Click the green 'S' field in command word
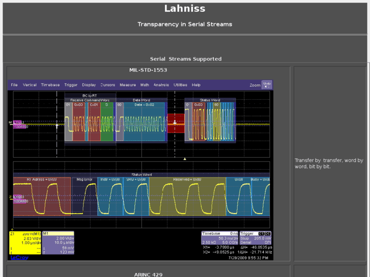 point(107,121)
